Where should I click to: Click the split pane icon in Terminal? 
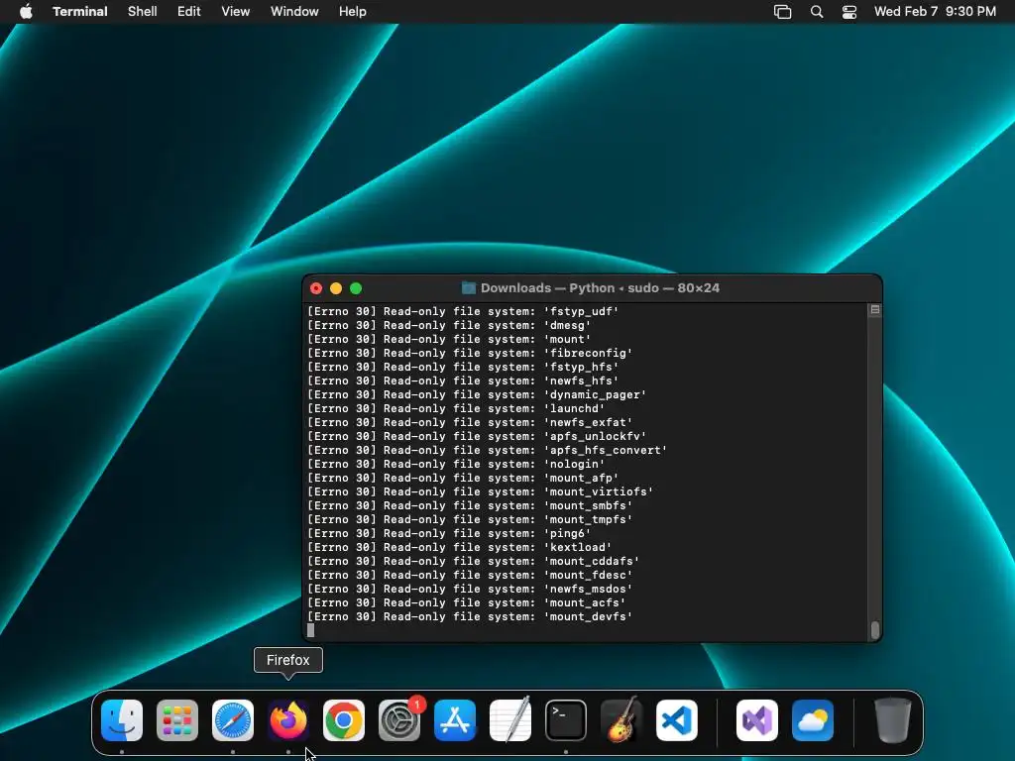[875, 310]
